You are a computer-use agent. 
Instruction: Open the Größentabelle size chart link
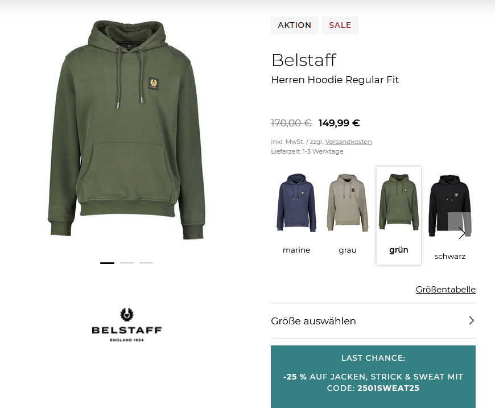[445, 289]
